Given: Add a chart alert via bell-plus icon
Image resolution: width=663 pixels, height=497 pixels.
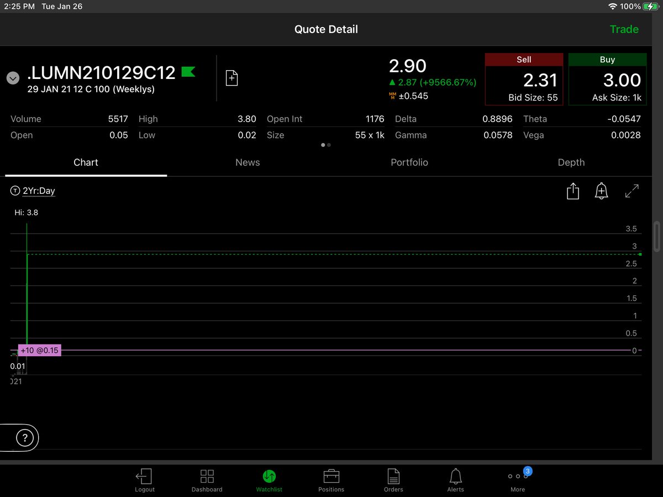Looking at the screenshot, I should [601, 191].
